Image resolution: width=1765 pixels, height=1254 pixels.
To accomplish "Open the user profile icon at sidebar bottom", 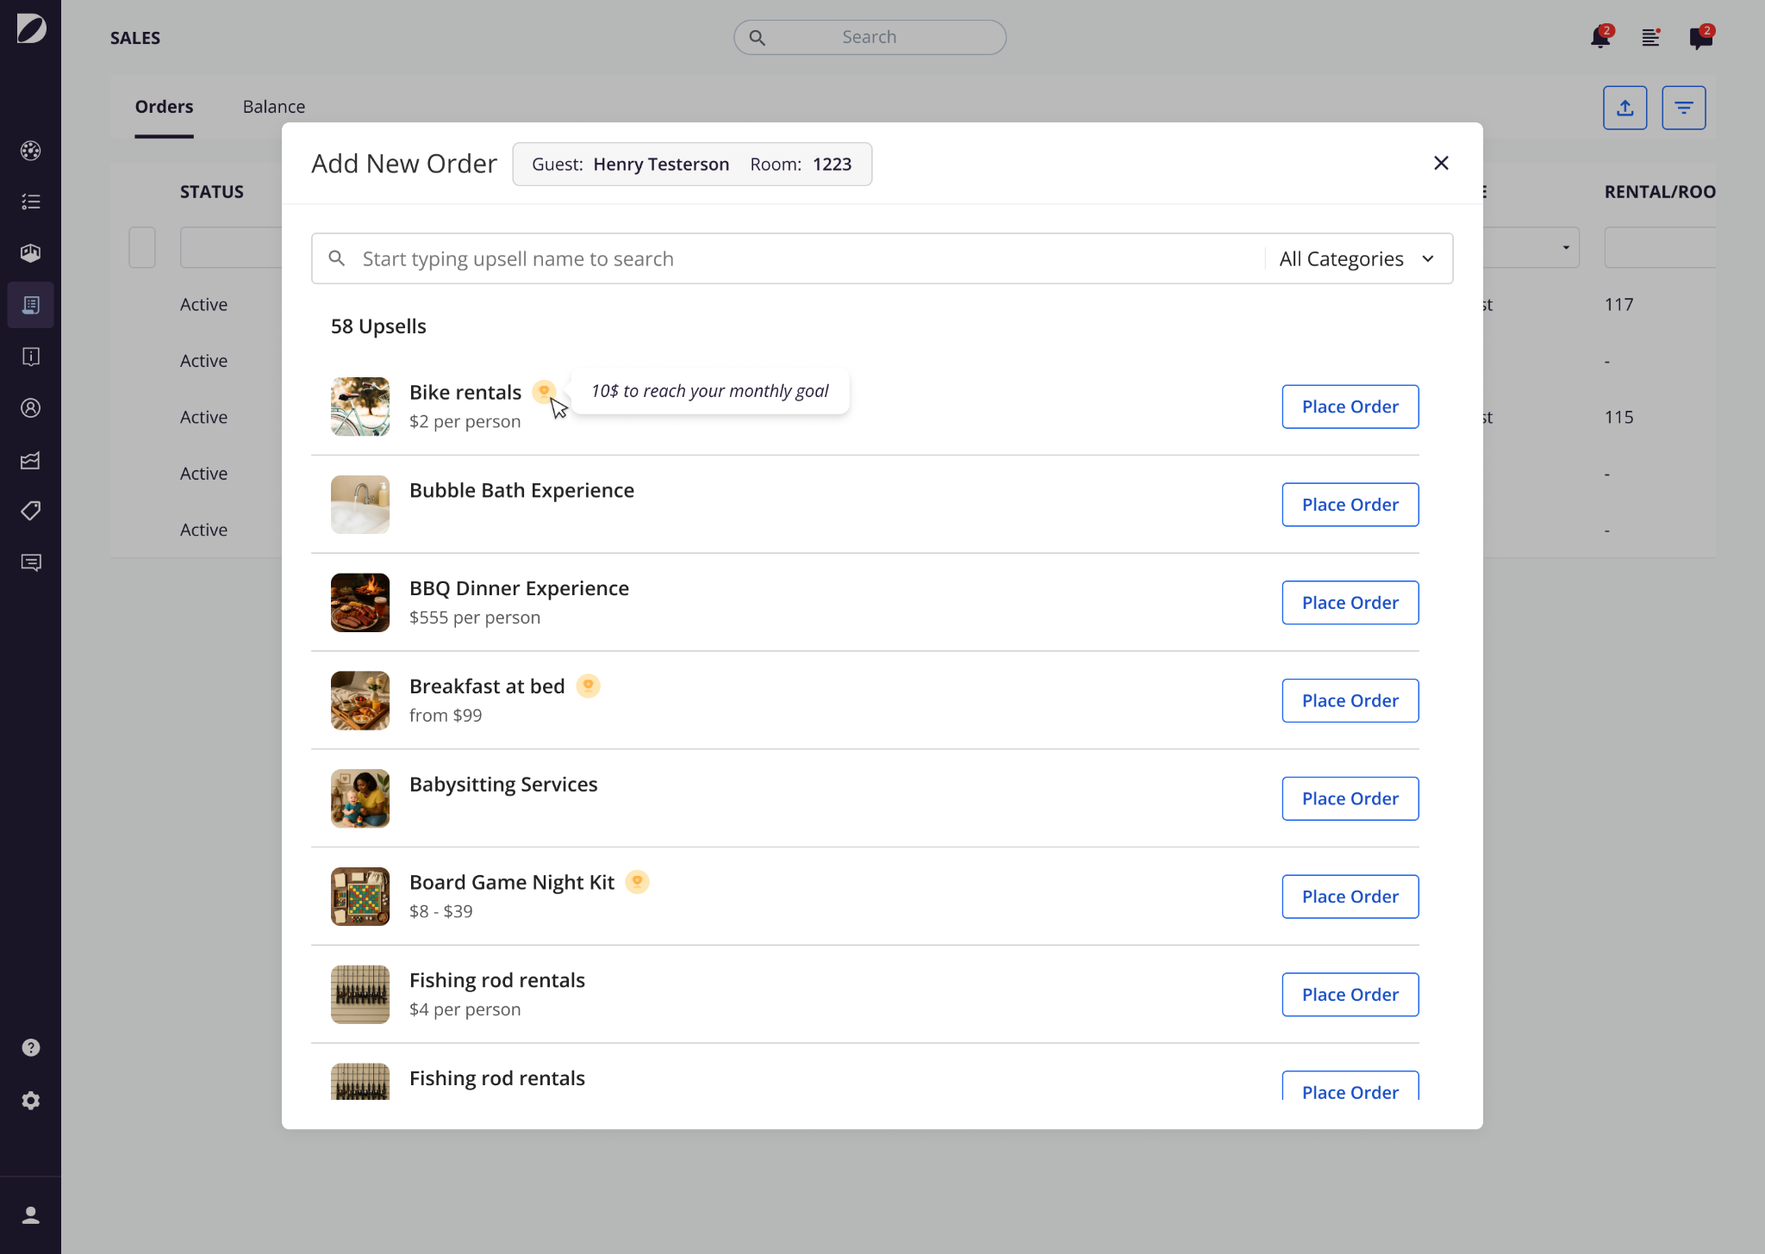I will (31, 1214).
